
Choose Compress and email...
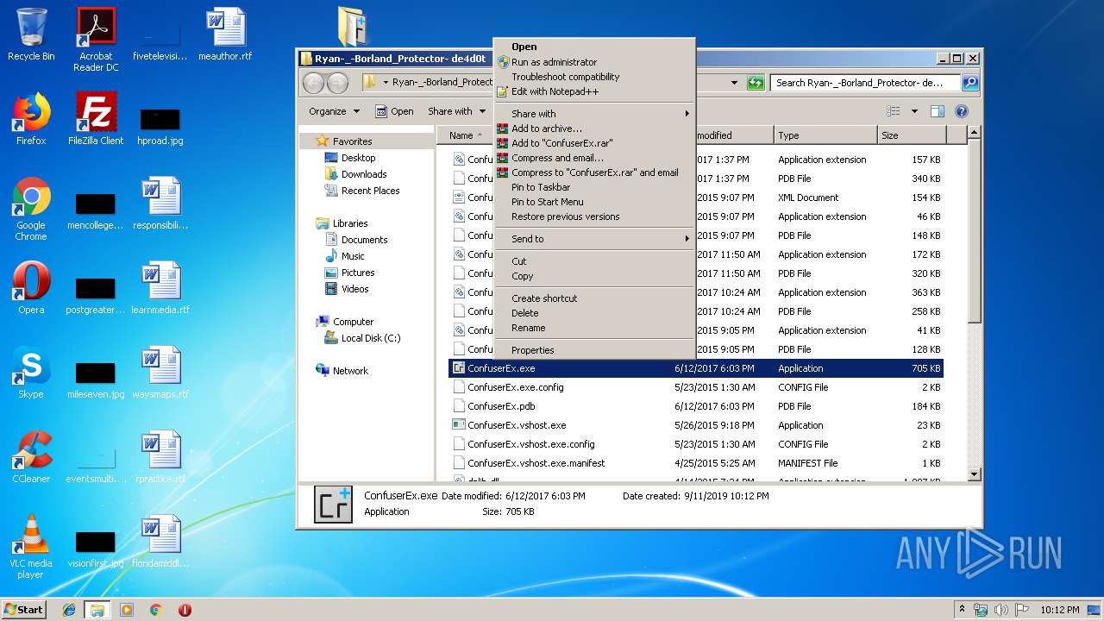pyautogui.click(x=595, y=158)
